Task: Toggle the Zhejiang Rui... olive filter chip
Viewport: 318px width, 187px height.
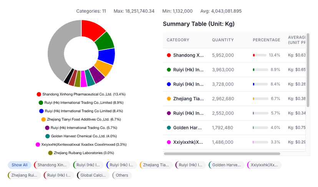Action: (24, 175)
